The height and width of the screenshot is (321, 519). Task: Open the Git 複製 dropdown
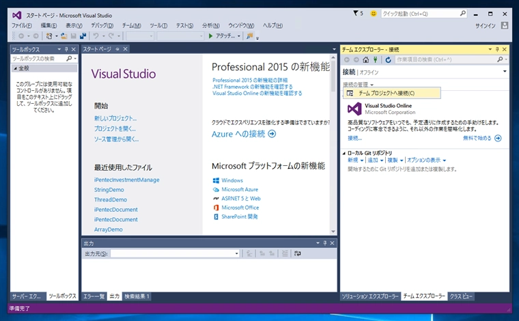pyautogui.click(x=395, y=160)
